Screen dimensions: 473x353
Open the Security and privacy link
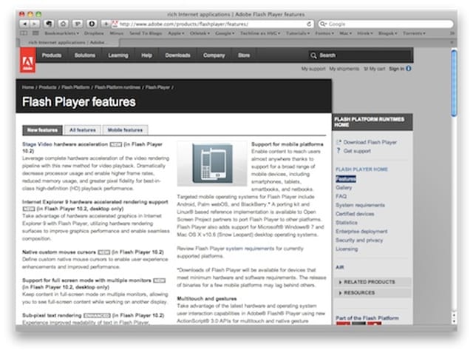coord(359,240)
